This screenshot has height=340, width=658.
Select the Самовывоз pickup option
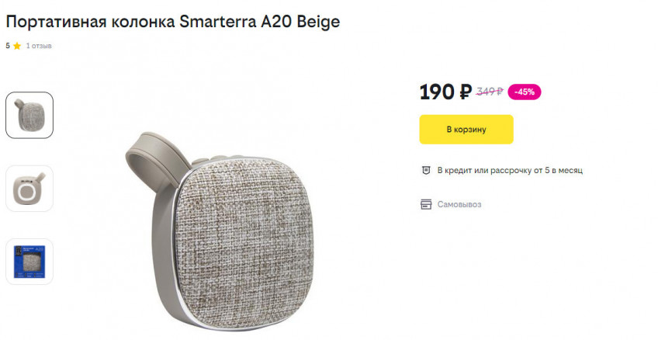[459, 204]
